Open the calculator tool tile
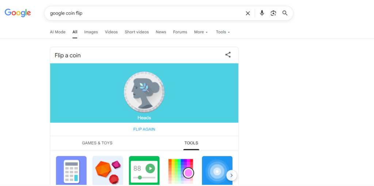The height and width of the screenshot is (186, 374). 71,171
